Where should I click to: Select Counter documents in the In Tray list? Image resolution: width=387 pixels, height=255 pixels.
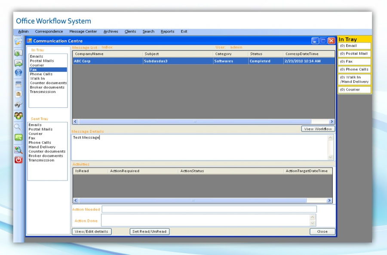(48, 83)
